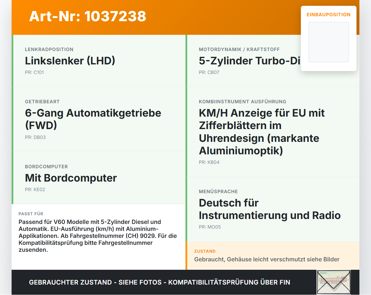The image size is (371, 295).
Task: Click 6-Gang Automatikgetriebe (FWD) value
Action: [x=93, y=119]
